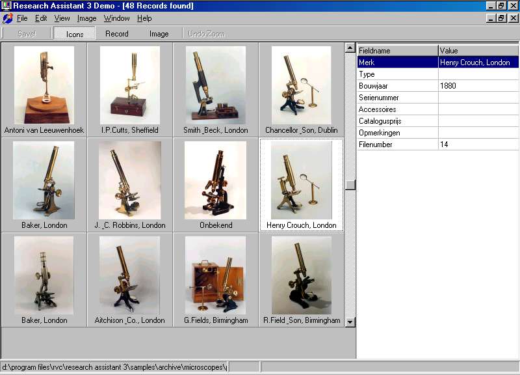Click the Fieldname column header
This screenshot has width=520, height=375.
click(397, 51)
